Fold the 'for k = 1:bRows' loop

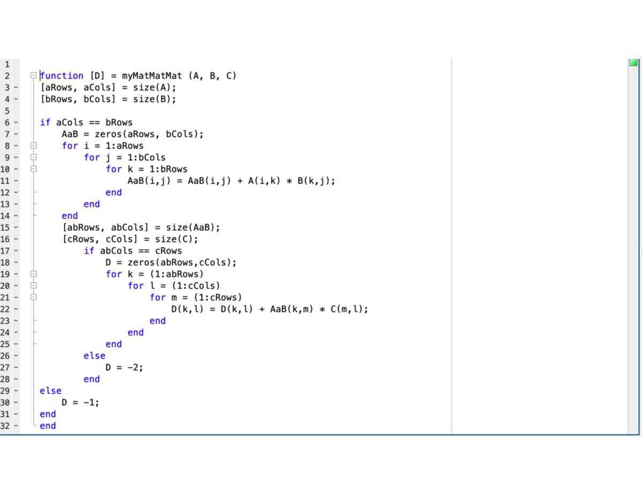pyautogui.click(x=34, y=169)
